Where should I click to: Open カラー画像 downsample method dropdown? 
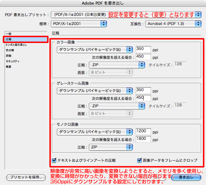coord(94,50)
